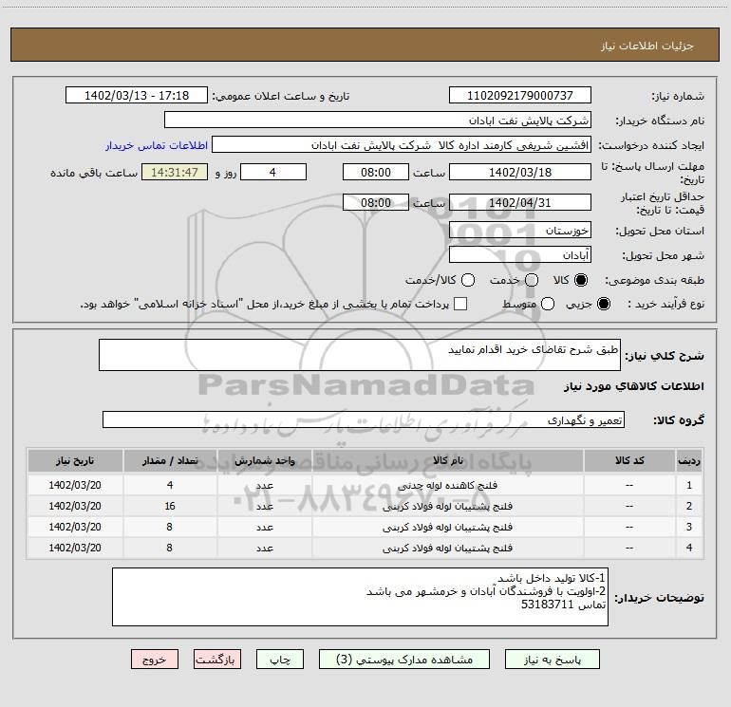Image resolution: width=731 pixels, height=707 pixels.
Task: Click the remaining time value 14:31:47
Action: [x=175, y=172]
